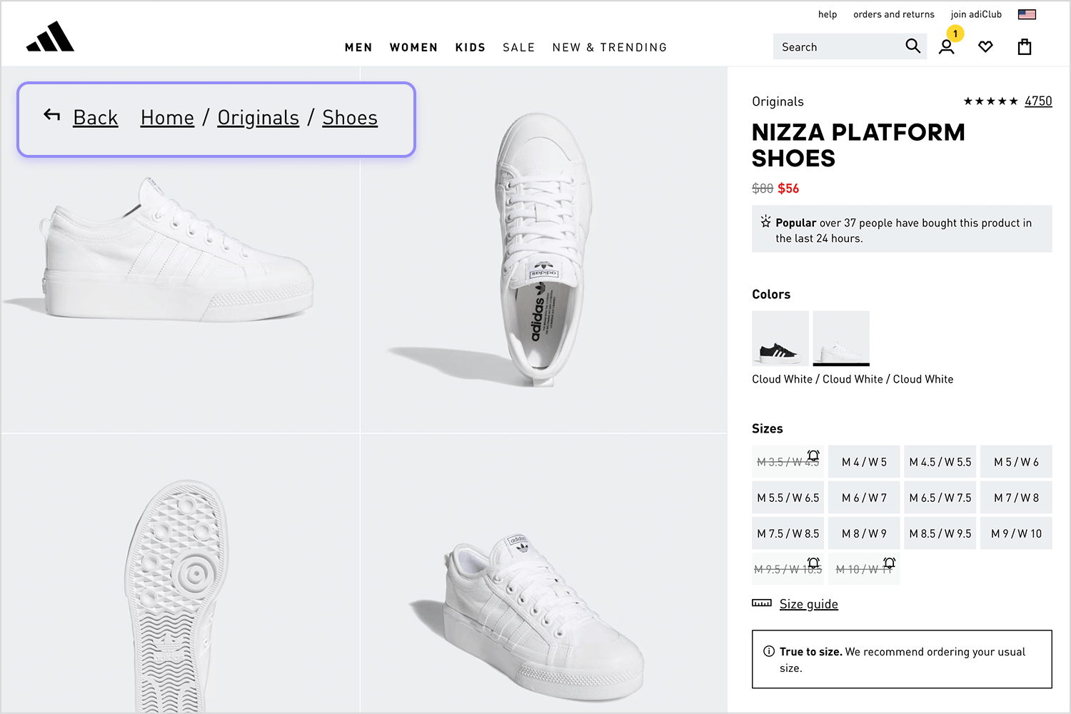The image size is (1071, 714).
Task: Select the black shoe color swatch
Action: (x=780, y=338)
